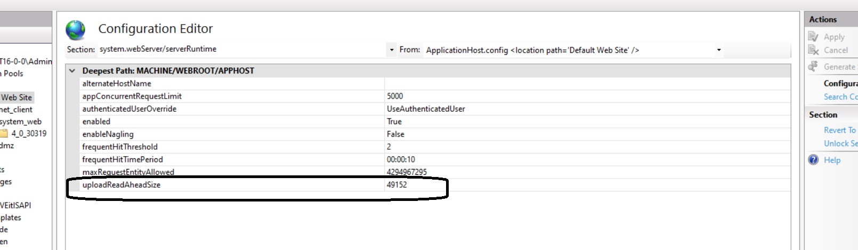The height and width of the screenshot is (250, 858).
Task: Select the appConcurrentRequestLimit property name
Action: (132, 96)
